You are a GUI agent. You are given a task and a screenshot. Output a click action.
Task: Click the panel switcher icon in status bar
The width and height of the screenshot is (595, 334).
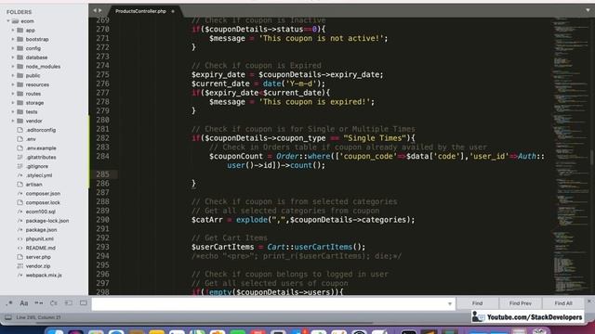click(x=8, y=317)
